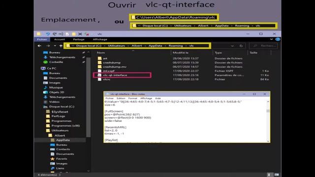Go up one folder level with the up arrow
The width and height of the screenshot is (315, 177).
pos(61,46)
